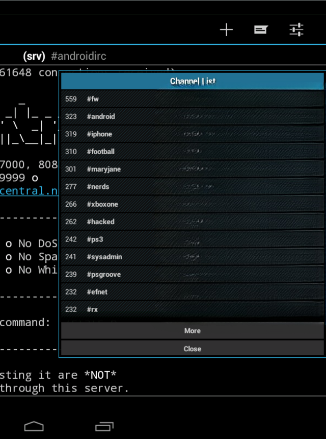
Task: Tap the #psgroove channel
Action: 192,274
